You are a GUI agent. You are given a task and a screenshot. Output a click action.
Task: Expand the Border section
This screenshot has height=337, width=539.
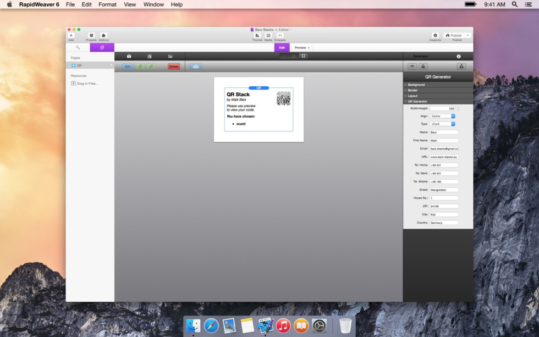438,90
